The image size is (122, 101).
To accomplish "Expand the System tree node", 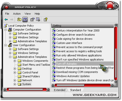I will point(15,84).
